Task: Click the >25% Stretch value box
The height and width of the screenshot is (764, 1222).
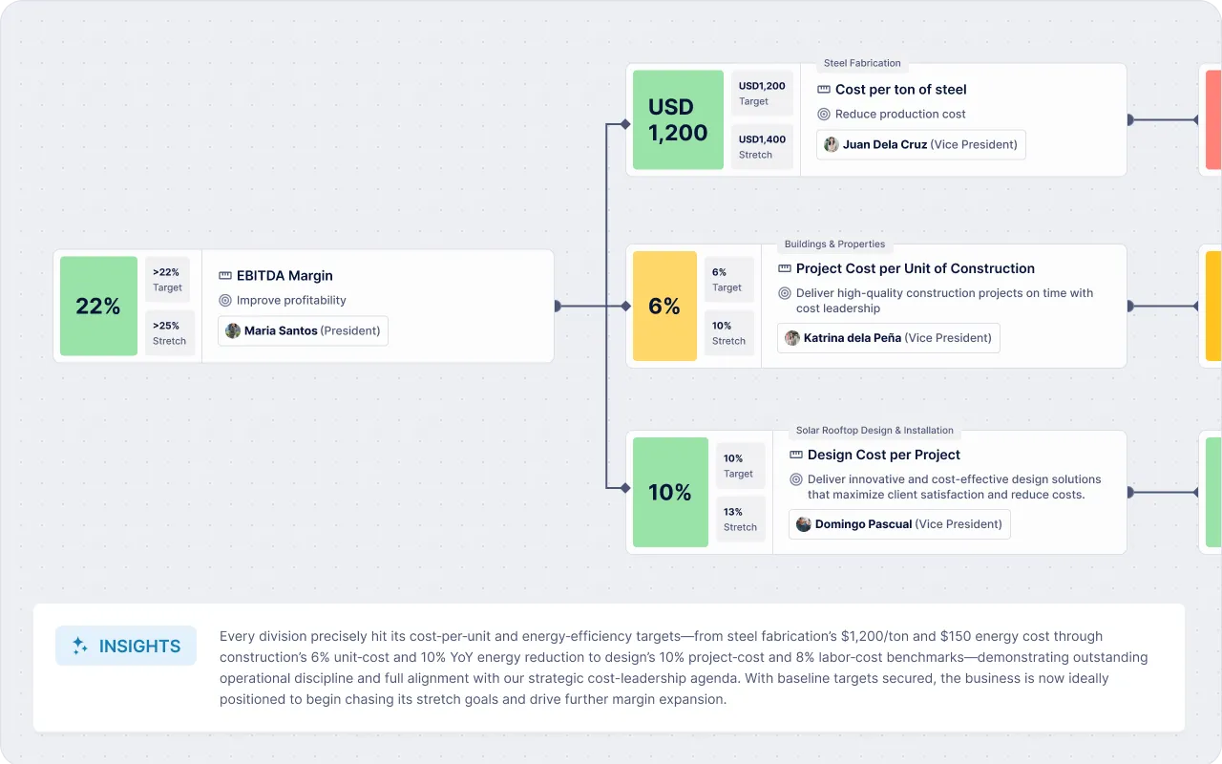Action: point(169,332)
